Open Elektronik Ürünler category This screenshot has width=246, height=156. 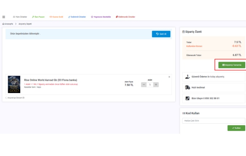coord(125,17)
